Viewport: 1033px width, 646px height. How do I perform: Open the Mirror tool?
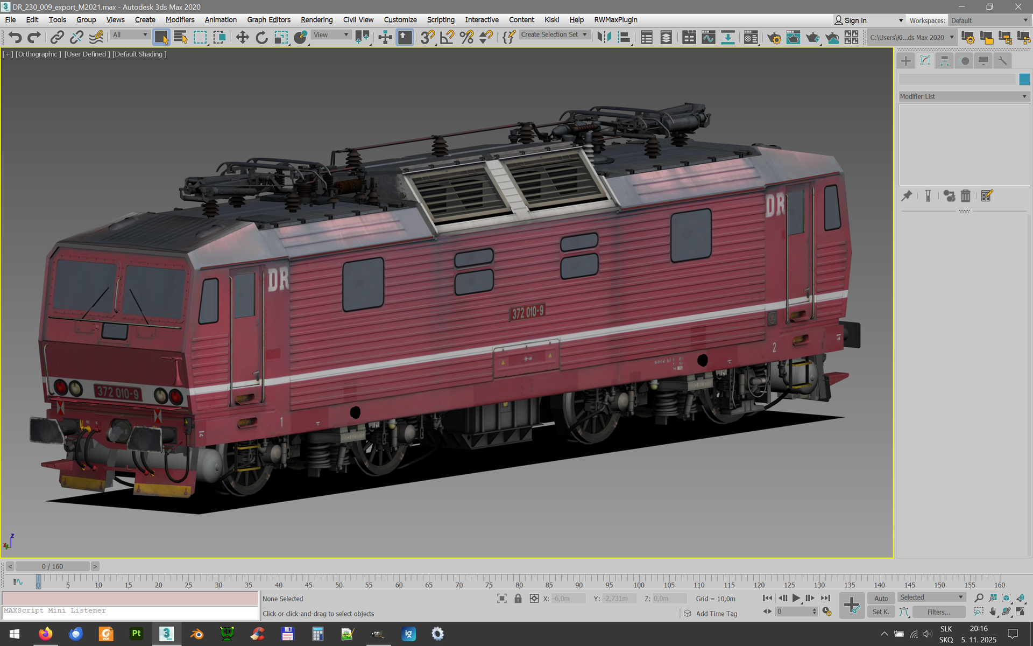(x=604, y=37)
